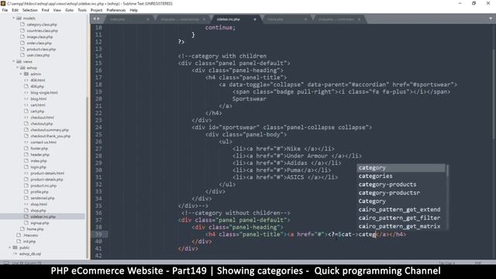Screen dimensions: 496x279
Task: Open the Tools menu
Action: click(82, 10)
